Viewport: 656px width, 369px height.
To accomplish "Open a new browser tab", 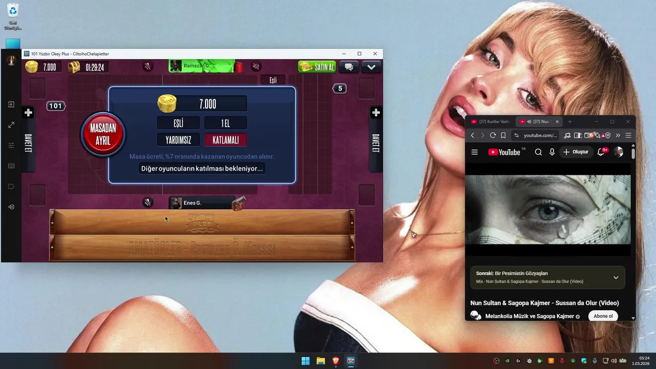I will (x=569, y=121).
